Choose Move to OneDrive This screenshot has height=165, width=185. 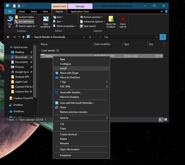(81, 77)
